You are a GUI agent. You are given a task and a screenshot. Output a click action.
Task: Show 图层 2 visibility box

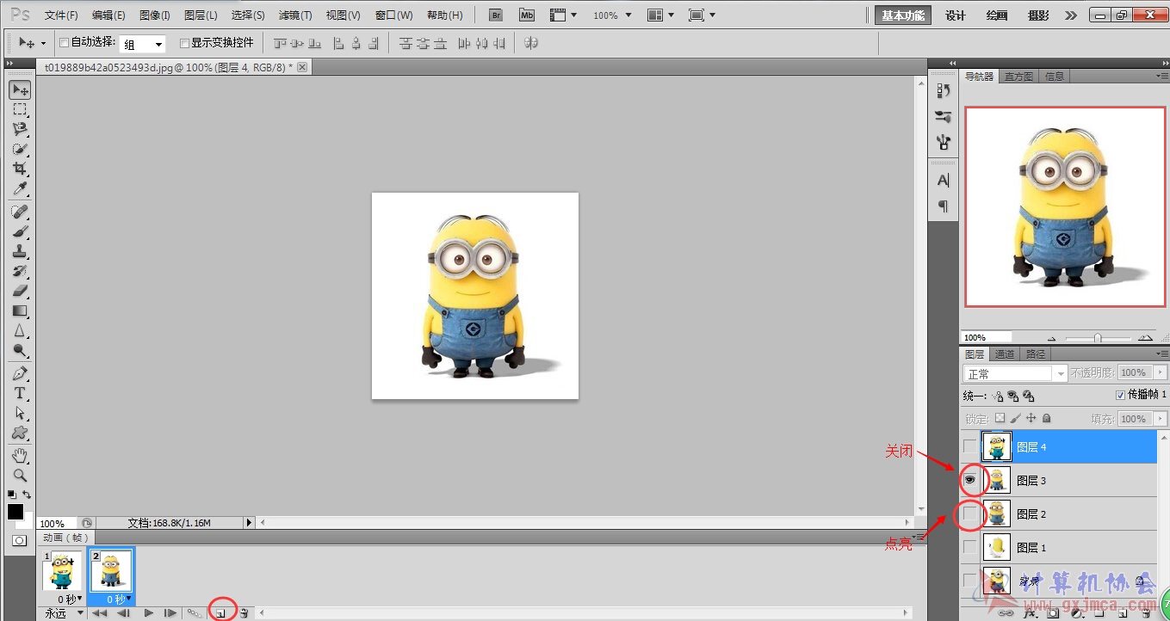coord(970,513)
